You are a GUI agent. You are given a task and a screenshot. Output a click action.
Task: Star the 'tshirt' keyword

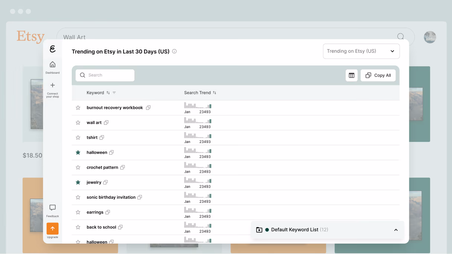click(x=78, y=137)
